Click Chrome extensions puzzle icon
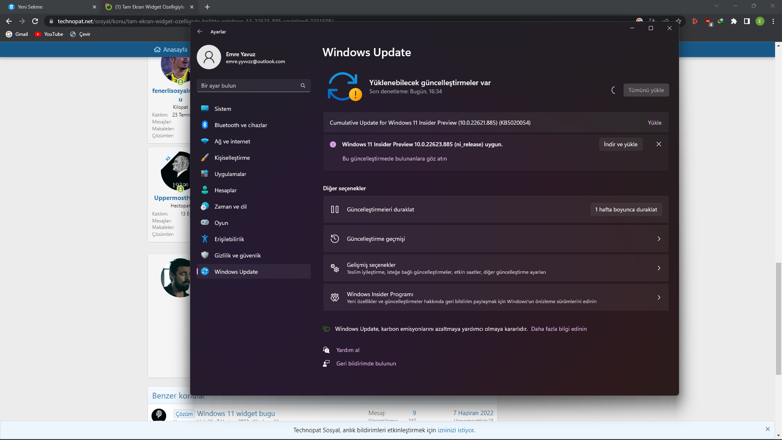782x440 pixels. click(734, 21)
